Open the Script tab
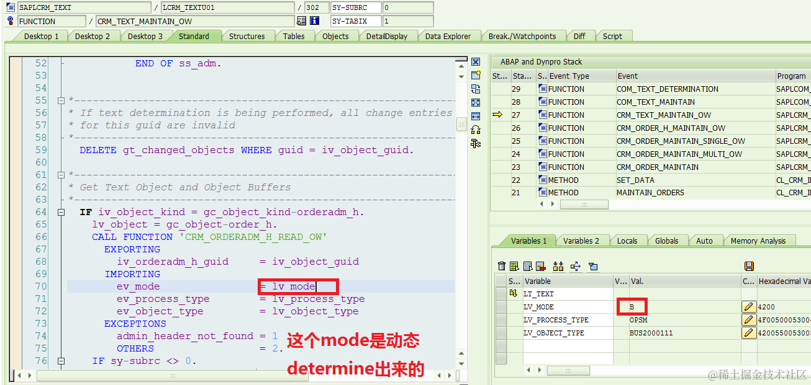Image resolution: width=811 pixels, height=385 pixels. coord(612,36)
